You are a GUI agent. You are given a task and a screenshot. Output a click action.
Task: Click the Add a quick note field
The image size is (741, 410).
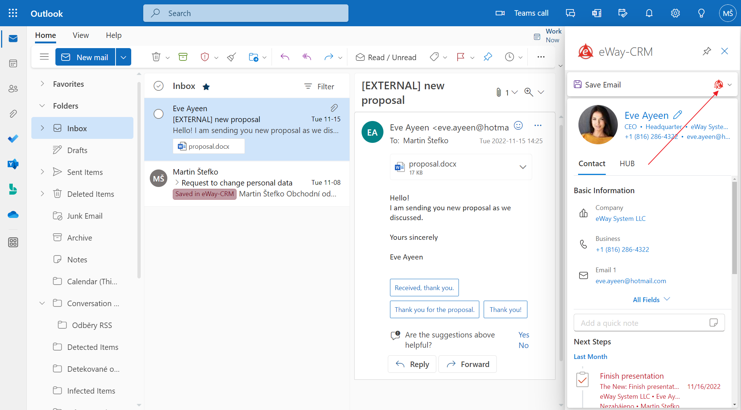[x=649, y=323]
